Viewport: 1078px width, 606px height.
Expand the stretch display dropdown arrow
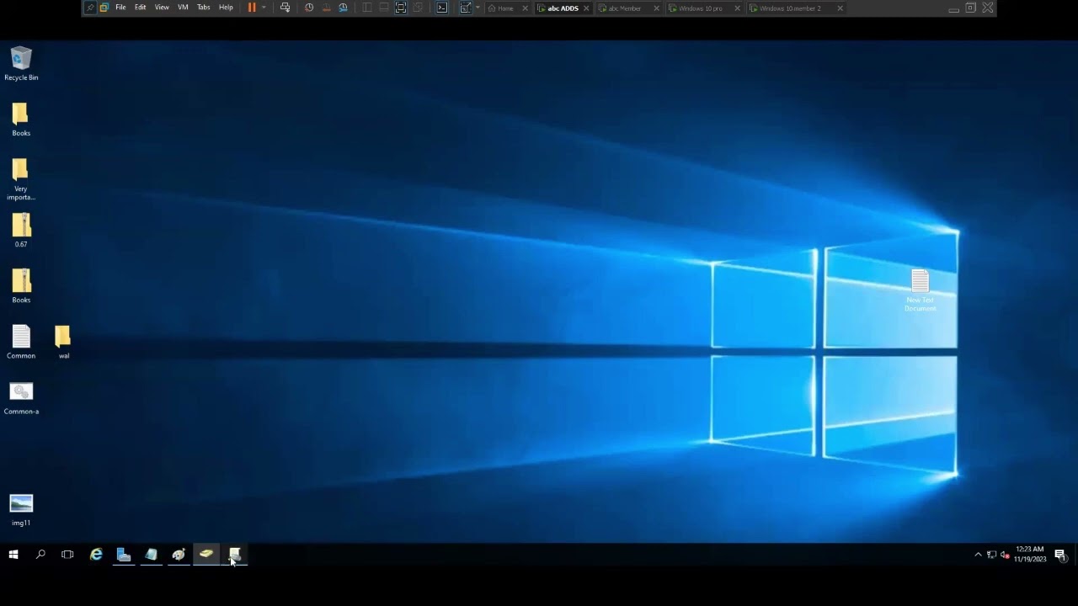pyautogui.click(x=478, y=8)
